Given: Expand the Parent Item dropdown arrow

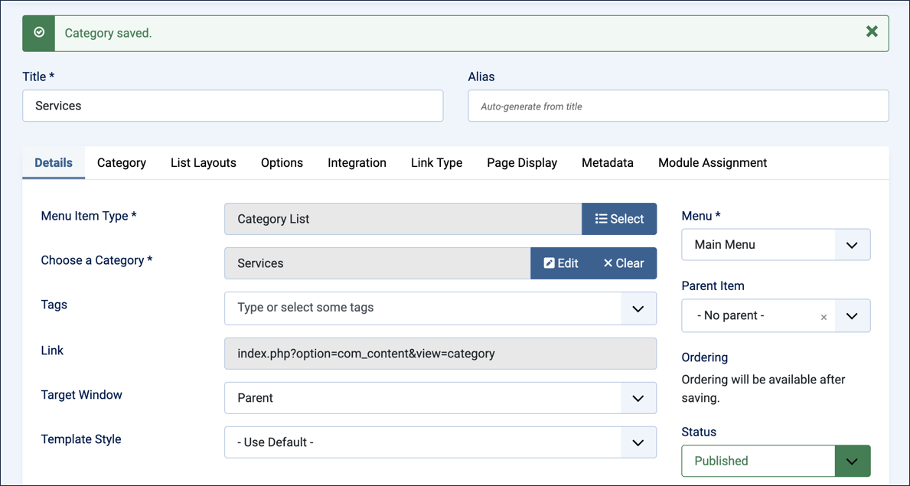Looking at the screenshot, I should click(x=852, y=316).
